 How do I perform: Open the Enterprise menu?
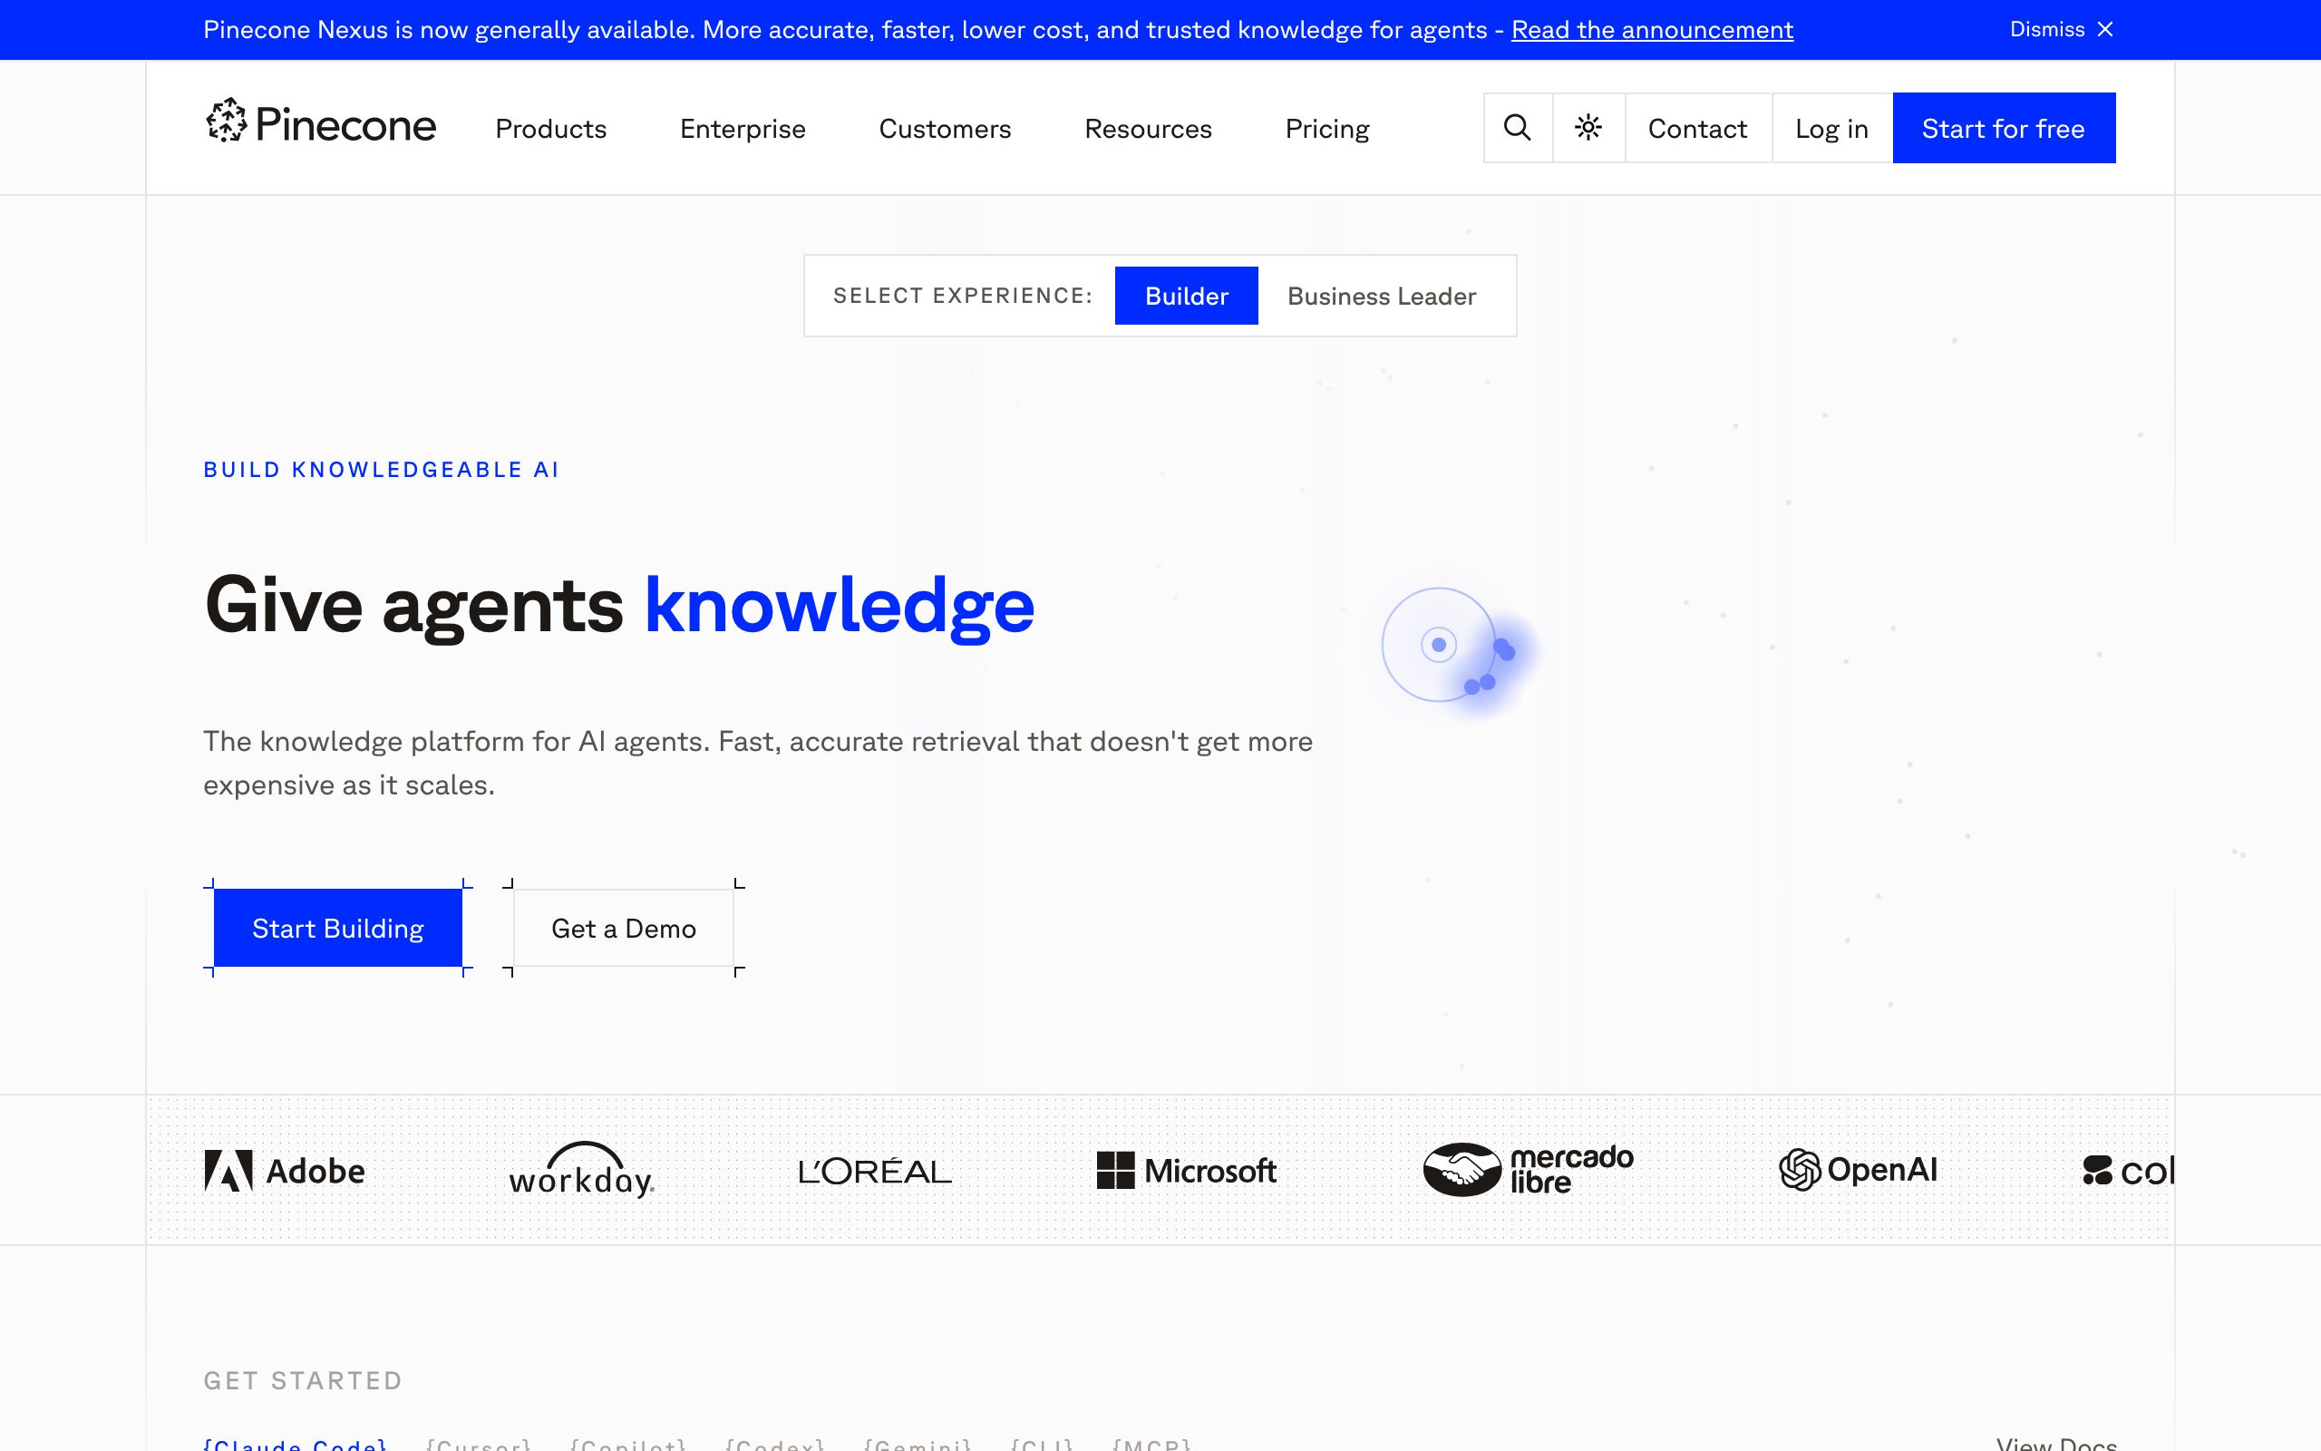[743, 129]
